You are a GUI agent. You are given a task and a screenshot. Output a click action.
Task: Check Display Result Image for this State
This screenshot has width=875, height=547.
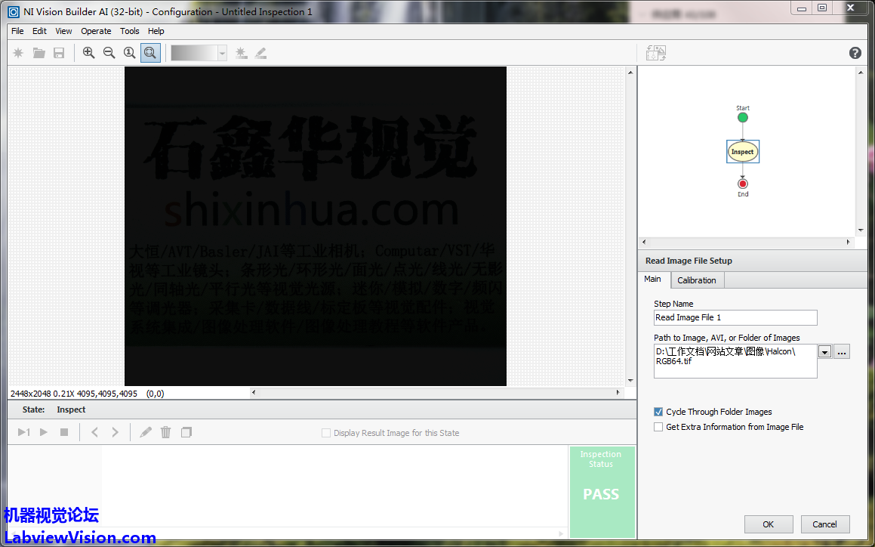[326, 433]
